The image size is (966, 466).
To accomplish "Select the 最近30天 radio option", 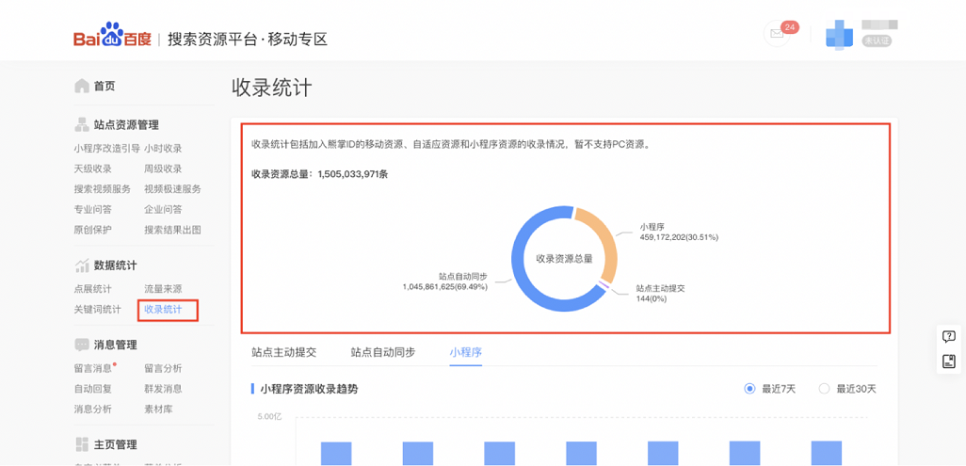I will coord(825,389).
